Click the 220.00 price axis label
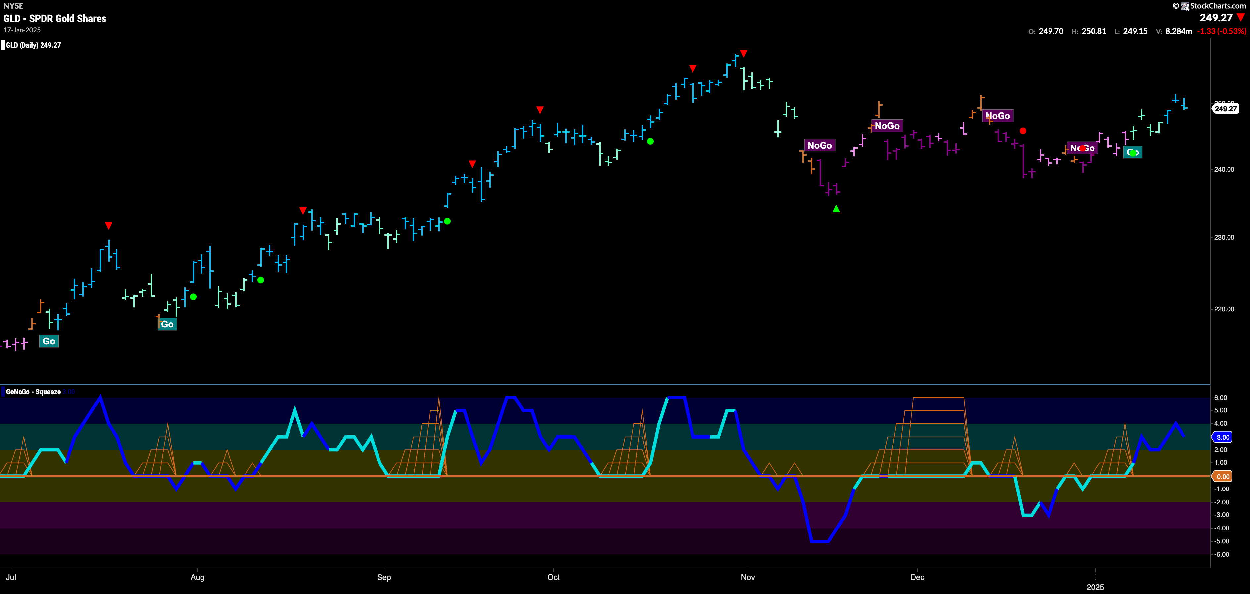Screen dimensions: 1250x594 (x=1224, y=309)
